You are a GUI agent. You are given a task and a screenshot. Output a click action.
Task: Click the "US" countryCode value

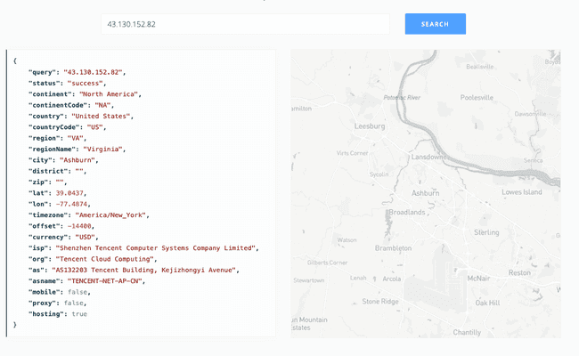point(95,127)
